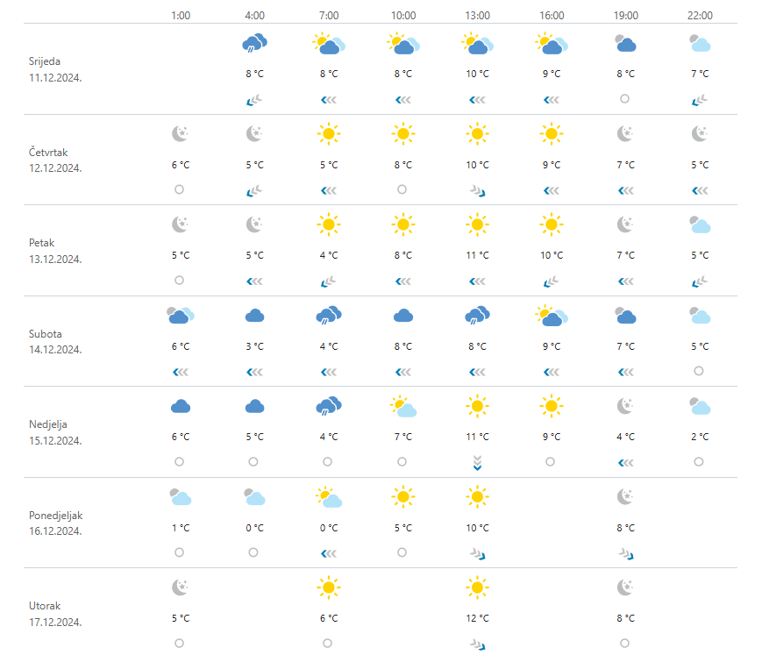This screenshot has height=655, width=769.
Task: Click 2 °C temperature for Nedjelja 22:00
Action: (700, 437)
